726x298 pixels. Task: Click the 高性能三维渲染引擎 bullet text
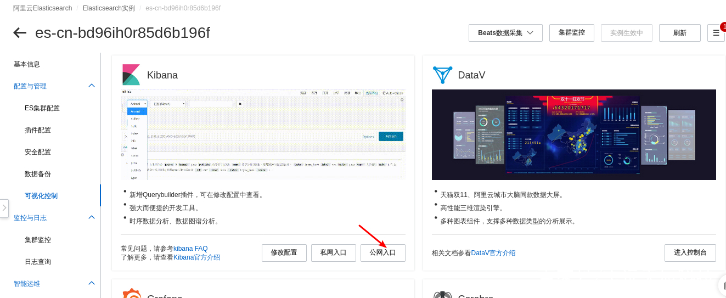(472, 208)
